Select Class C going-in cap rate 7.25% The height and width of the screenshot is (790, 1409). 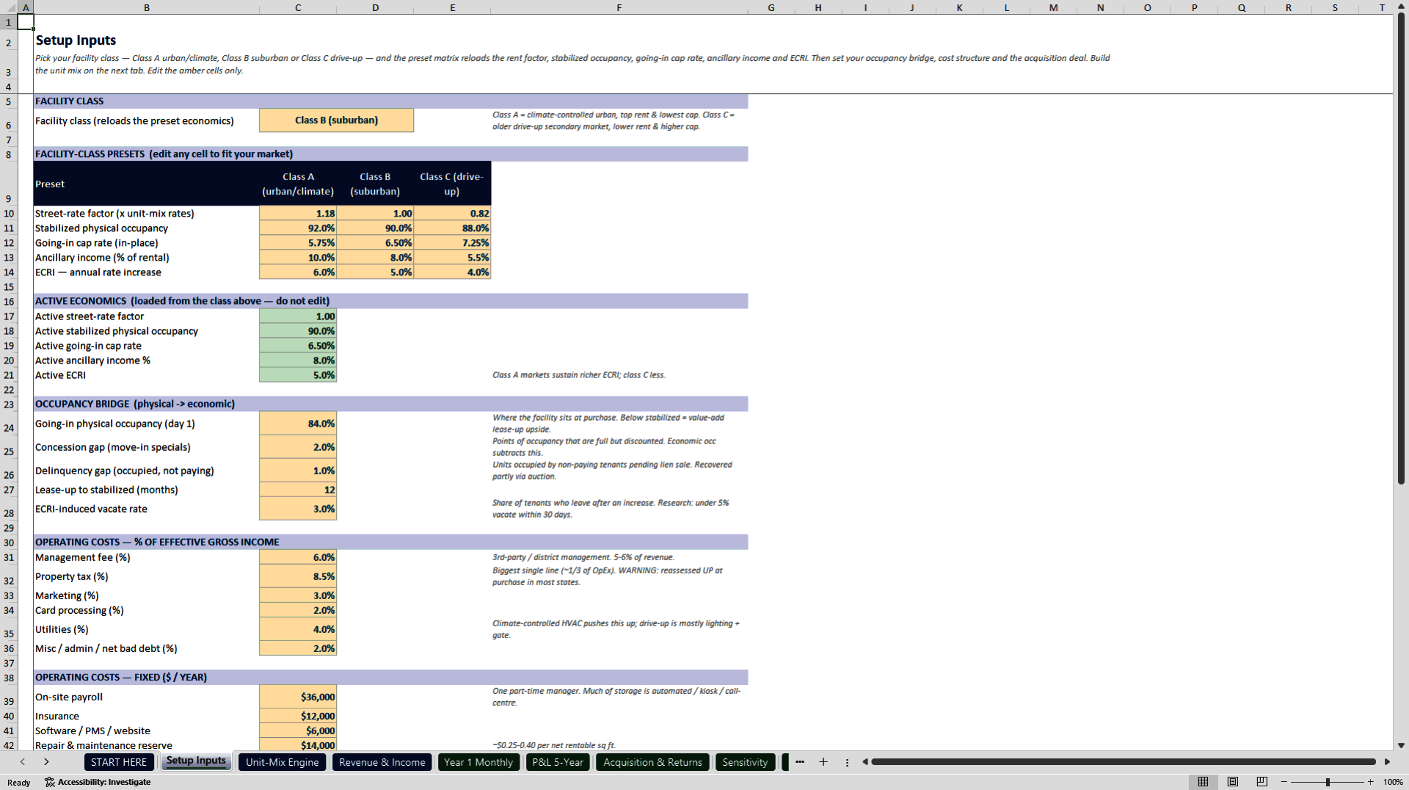[452, 243]
